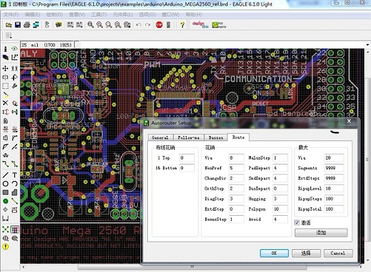Screen dimensions: 371x272
Task: Open the 文件(F) menu
Action: 11,14
